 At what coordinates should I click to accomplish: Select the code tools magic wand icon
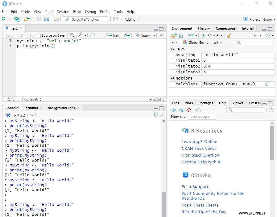pos(80,35)
